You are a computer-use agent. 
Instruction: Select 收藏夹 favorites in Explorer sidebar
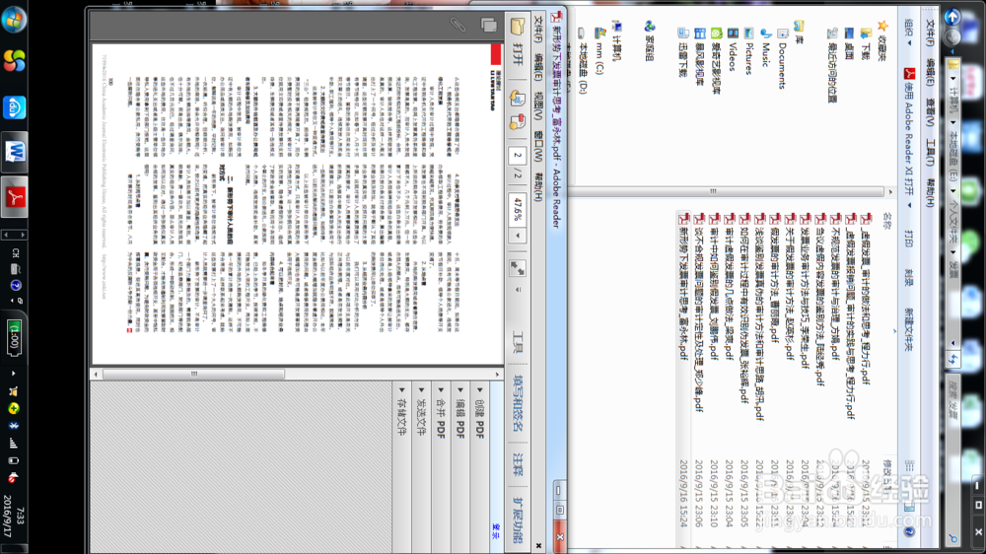click(x=882, y=40)
